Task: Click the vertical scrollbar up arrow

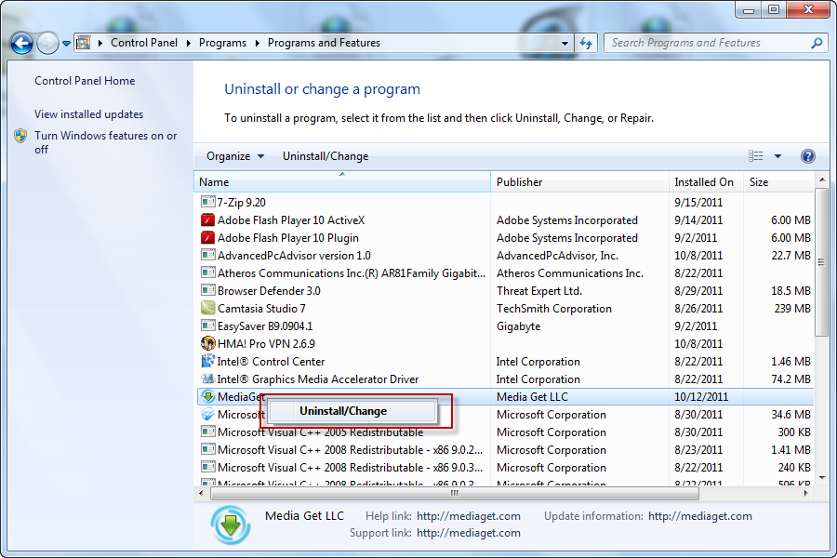Action: point(822,179)
